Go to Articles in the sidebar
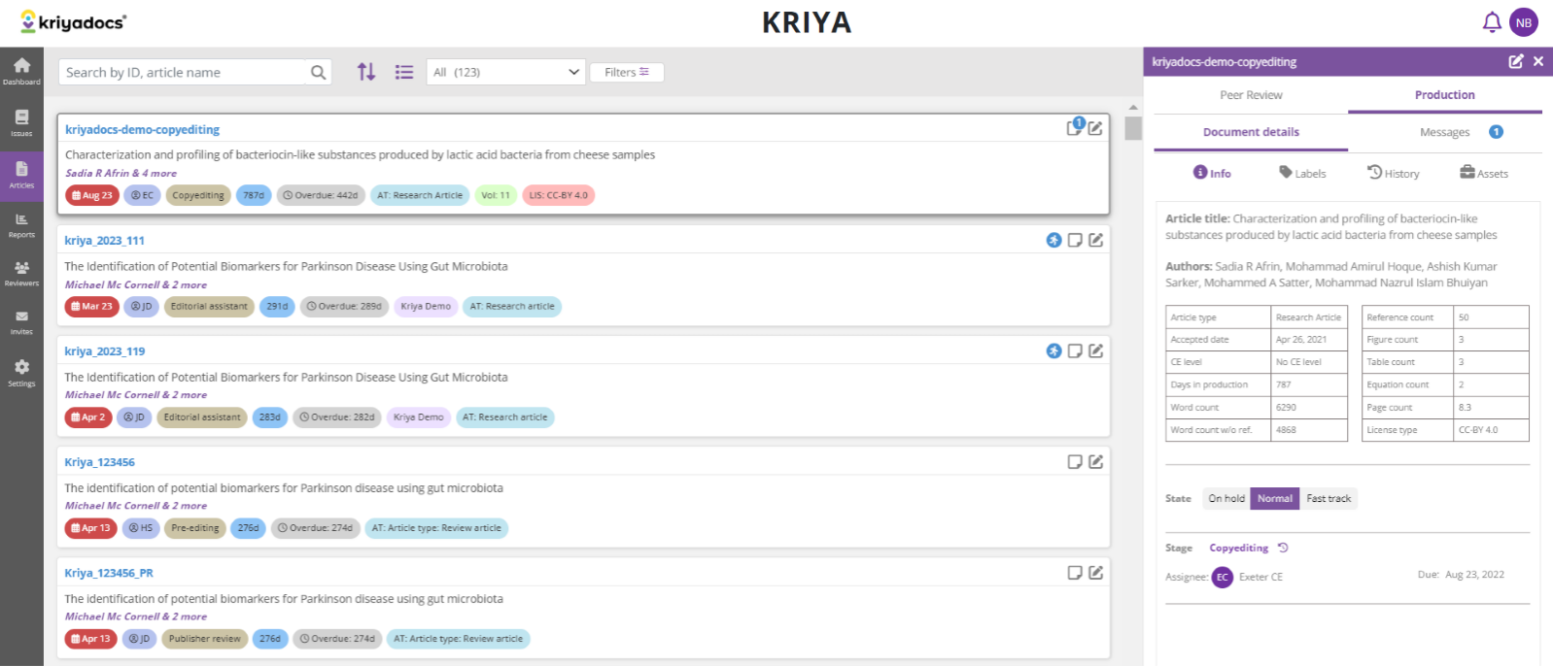The height and width of the screenshot is (666, 1553). [x=21, y=175]
